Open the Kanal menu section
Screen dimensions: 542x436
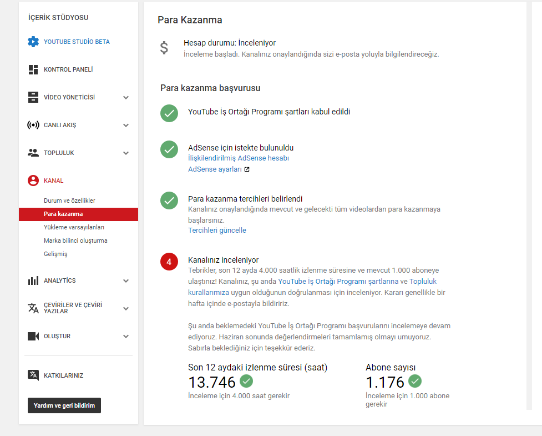pyautogui.click(x=54, y=181)
